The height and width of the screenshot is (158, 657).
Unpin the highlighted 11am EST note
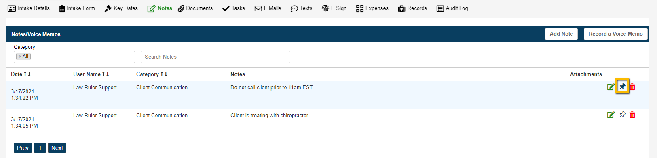[x=623, y=86]
